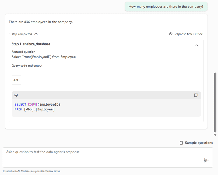Screen dimensions: 218x175
Task: Open the Review terms link
Action: pyautogui.click(x=53, y=171)
